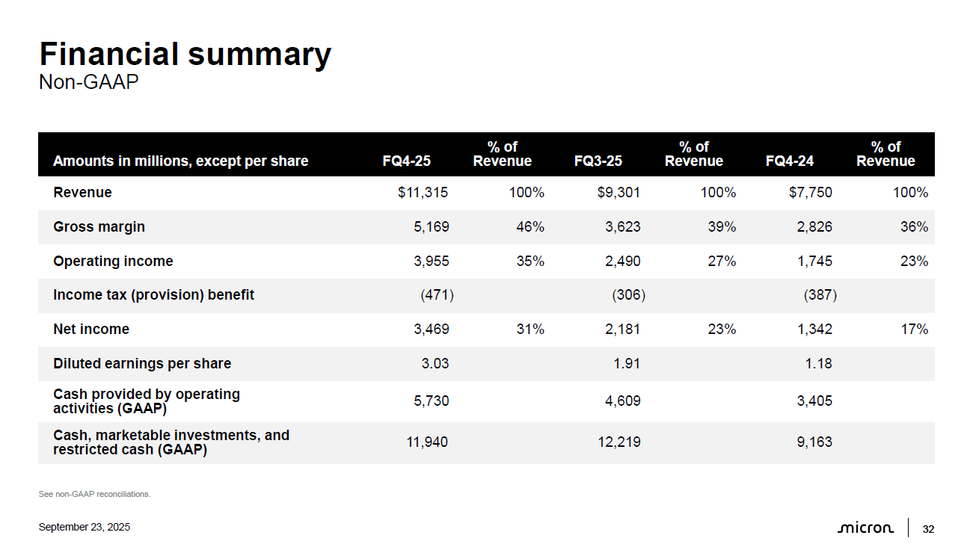Select the $11,315 revenue value
This screenshot has width=973, height=547.
[423, 193]
